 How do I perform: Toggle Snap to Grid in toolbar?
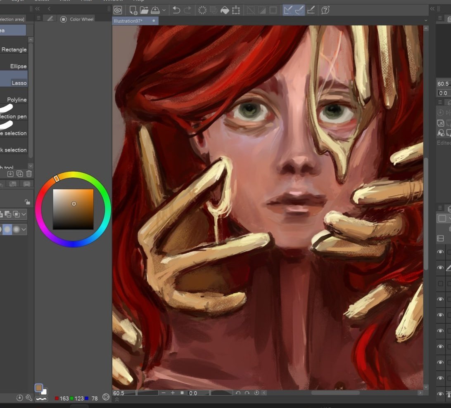click(x=311, y=10)
